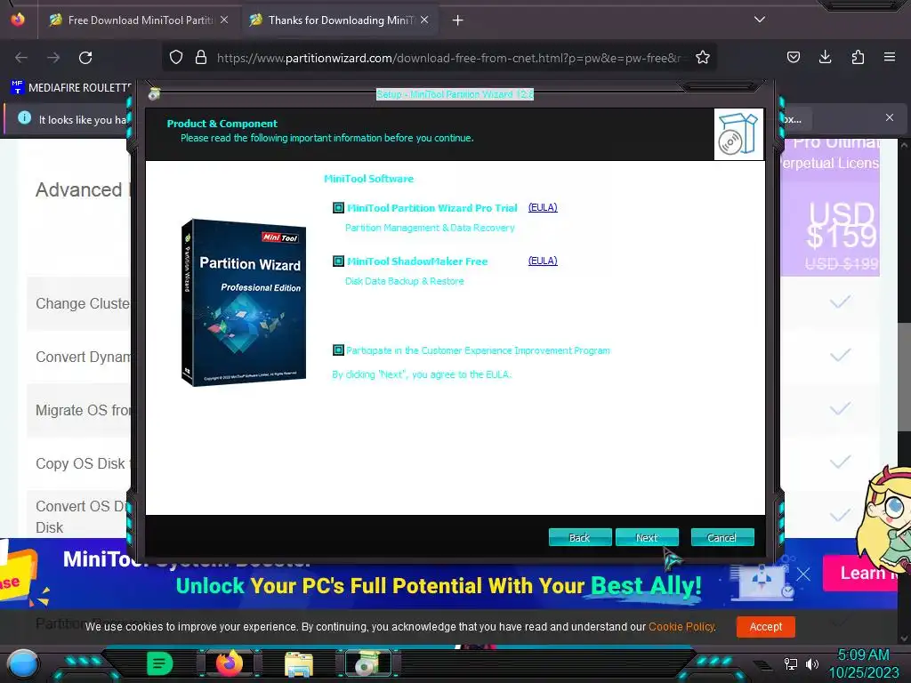Select the installer setup taskbar icon
This screenshot has width=911, height=683.
tap(367, 663)
